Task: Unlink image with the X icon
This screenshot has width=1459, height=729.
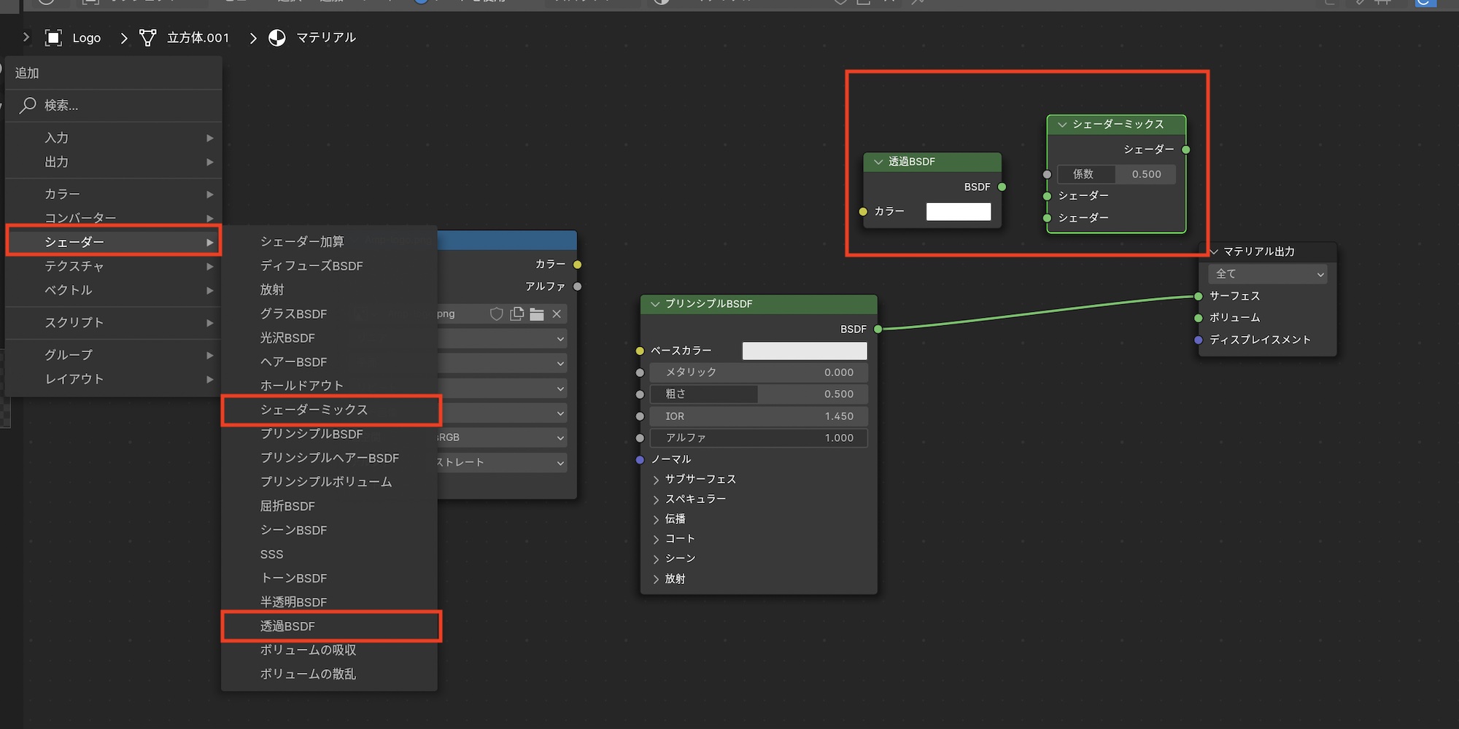Action: click(557, 314)
